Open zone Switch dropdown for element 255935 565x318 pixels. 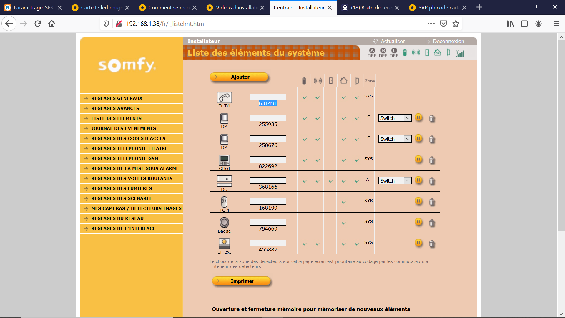pyautogui.click(x=395, y=118)
